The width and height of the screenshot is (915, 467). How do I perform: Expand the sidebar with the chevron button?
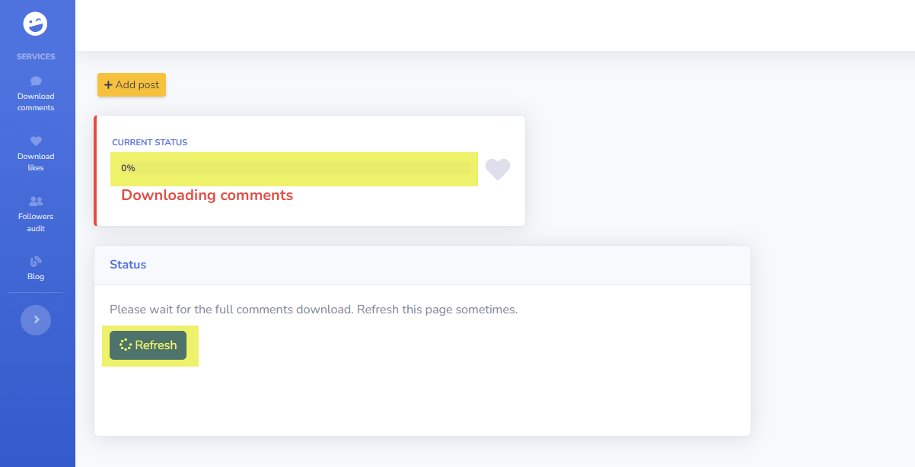point(36,320)
